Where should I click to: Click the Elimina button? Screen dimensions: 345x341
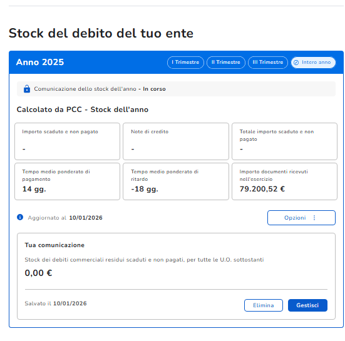click(x=264, y=305)
